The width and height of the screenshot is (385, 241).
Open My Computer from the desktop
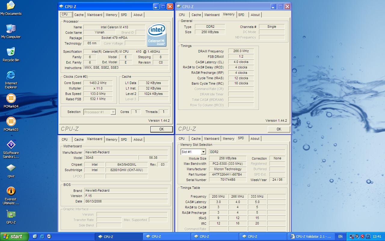click(x=11, y=31)
